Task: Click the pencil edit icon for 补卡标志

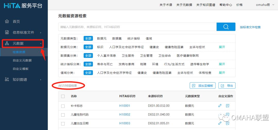Action: coord(220,106)
